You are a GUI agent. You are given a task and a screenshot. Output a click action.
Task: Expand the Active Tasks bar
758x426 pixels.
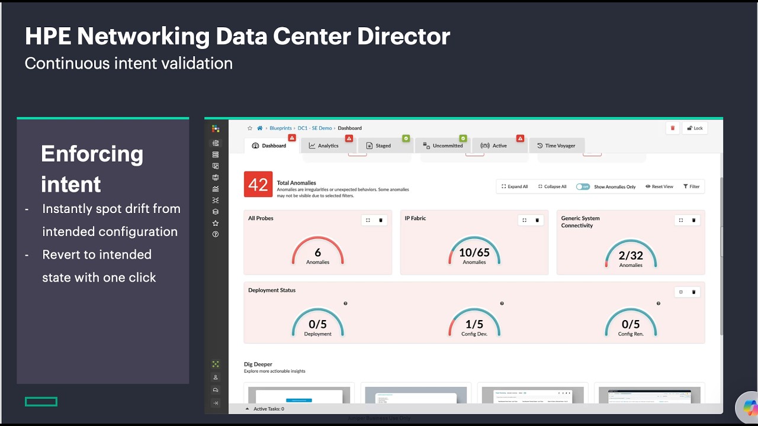(265, 409)
